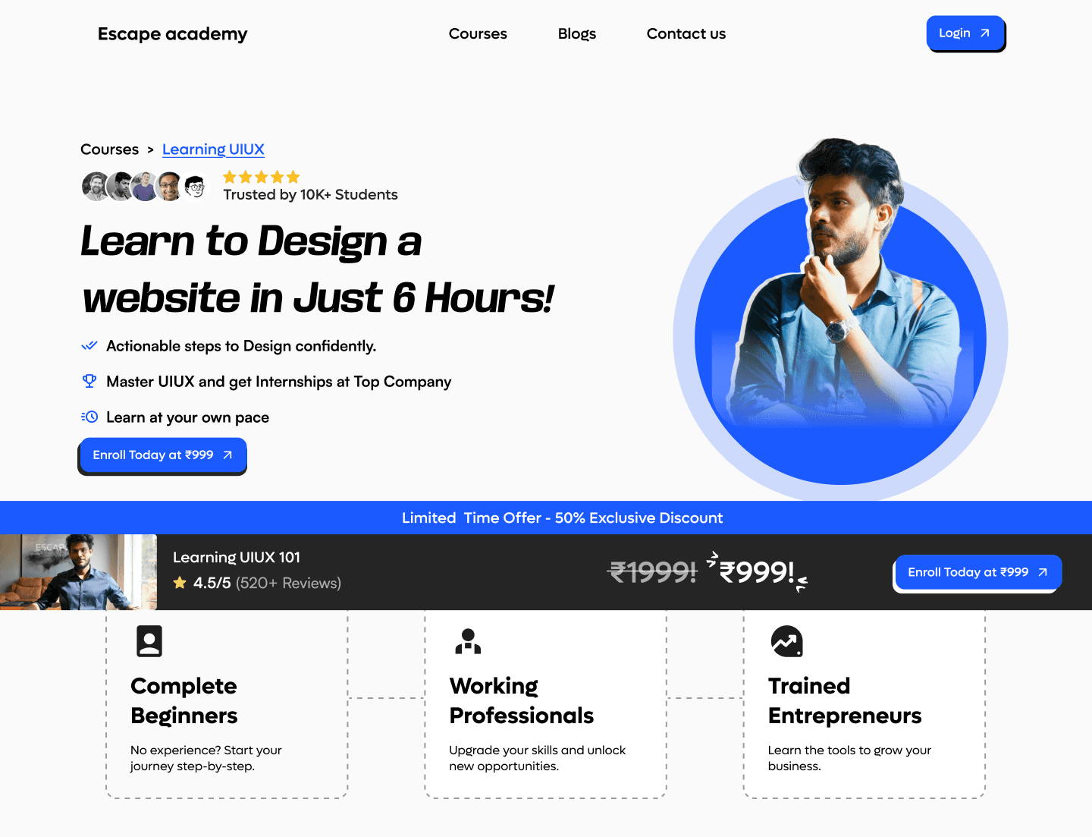Viewport: 1092px width, 837px height.
Task: Go to Contact us page
Action: pos(686,33)
